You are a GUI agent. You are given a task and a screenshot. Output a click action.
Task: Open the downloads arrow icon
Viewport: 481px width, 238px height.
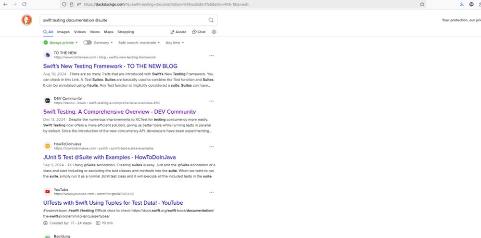(x=462, y=4)
